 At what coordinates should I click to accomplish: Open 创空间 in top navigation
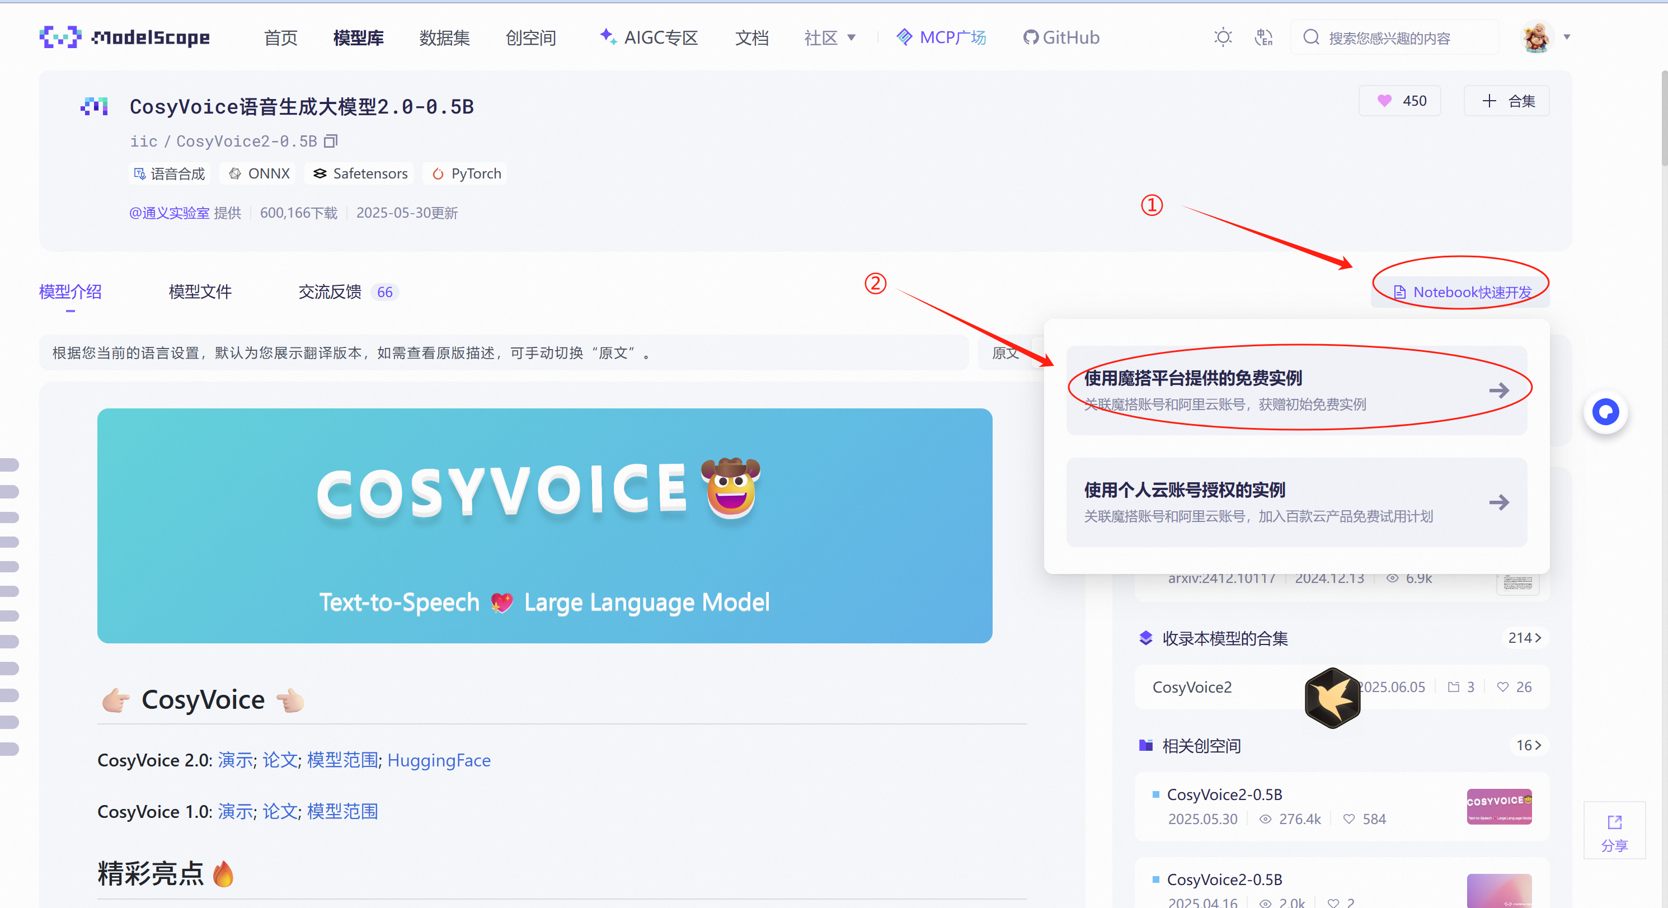[x=530, y=38]
